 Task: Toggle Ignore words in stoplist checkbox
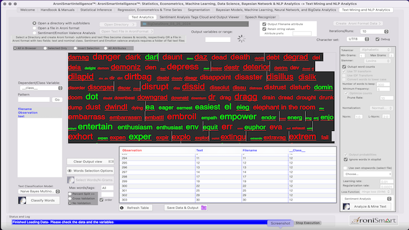click(346, 159)
